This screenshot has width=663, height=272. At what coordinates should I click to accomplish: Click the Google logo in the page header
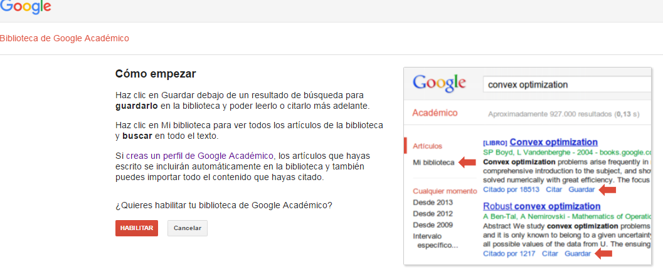point(25,6)
